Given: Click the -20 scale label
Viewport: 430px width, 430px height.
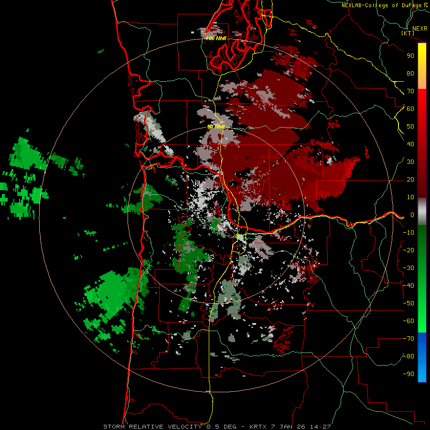Looking at the screenshot, I should tap(408, 250).
